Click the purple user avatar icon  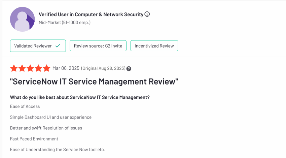[x=22, y=19]
